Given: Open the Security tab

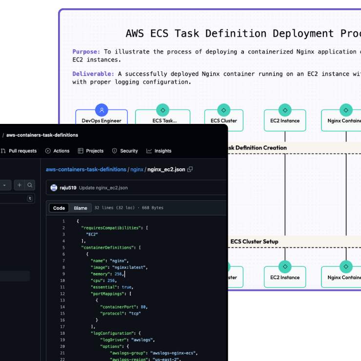Looking at the screenshot, I should pyautogui.click(x=125, y=151).
